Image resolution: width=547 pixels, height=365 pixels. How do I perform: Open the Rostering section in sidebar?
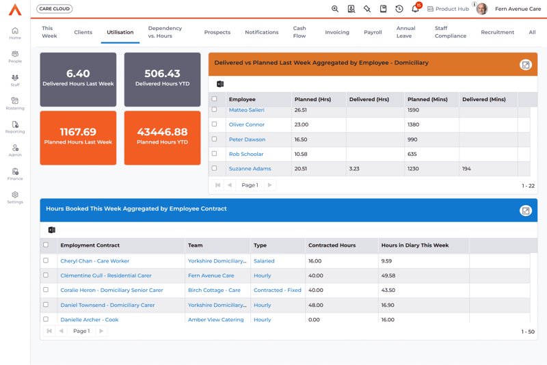(15, 103)
